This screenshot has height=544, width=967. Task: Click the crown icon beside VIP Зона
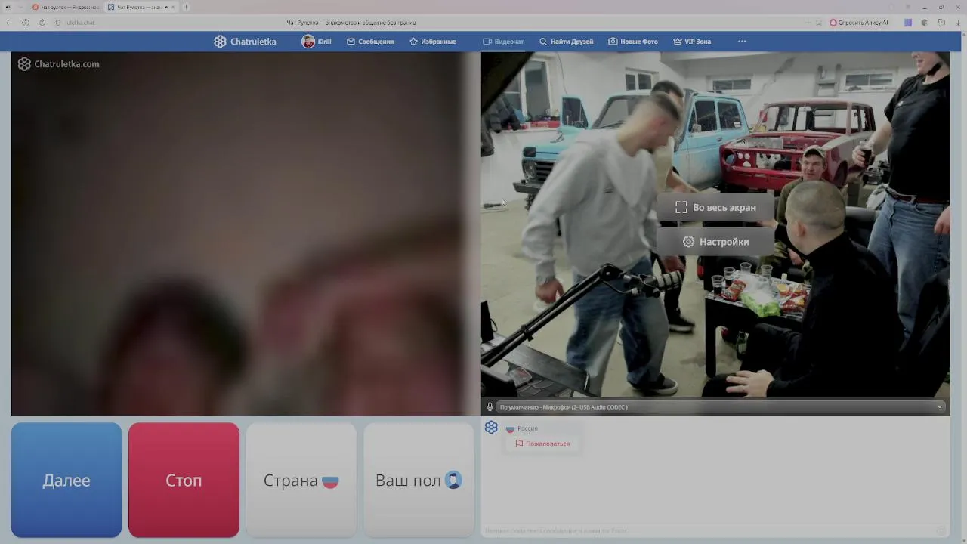pyautogui.click(x=678, y=42)
